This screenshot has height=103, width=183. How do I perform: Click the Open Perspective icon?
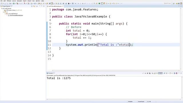pyautogui.click(x=174, y=3)
